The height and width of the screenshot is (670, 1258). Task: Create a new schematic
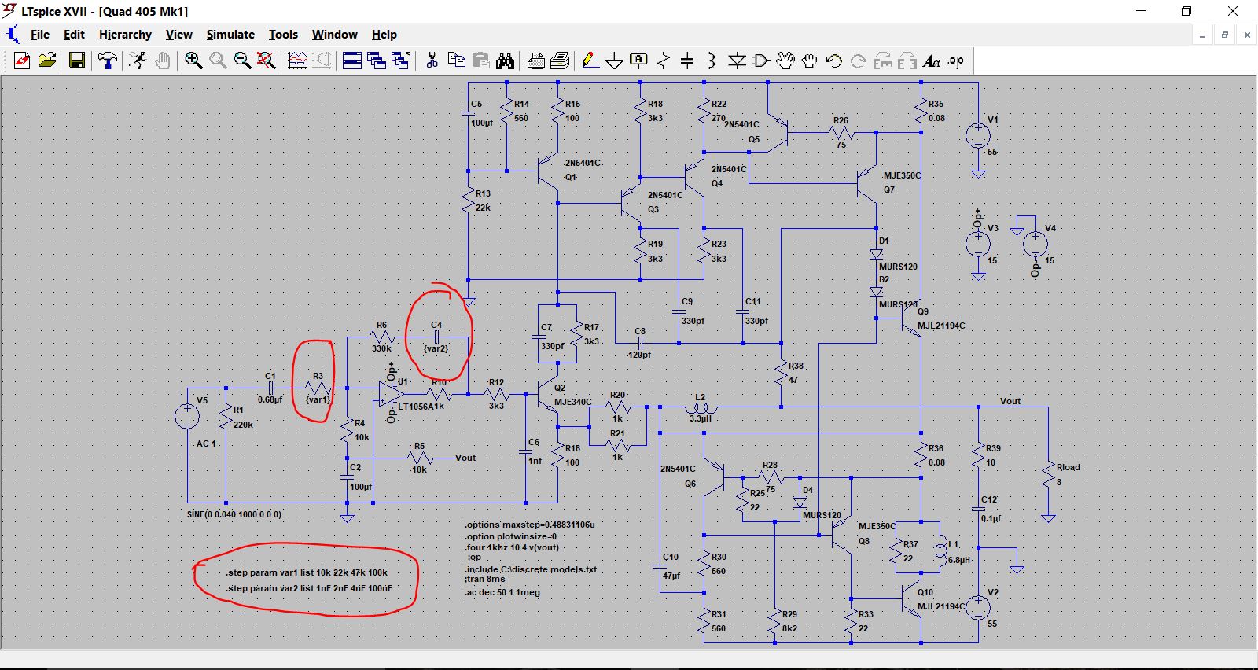[22, 61]
